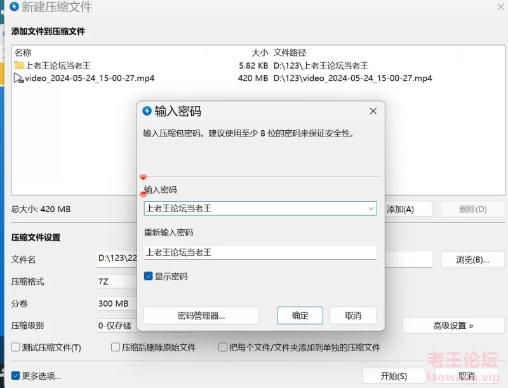Click 取消 at the bottom of the main window

pyautogui.click(x=467, y=376)
